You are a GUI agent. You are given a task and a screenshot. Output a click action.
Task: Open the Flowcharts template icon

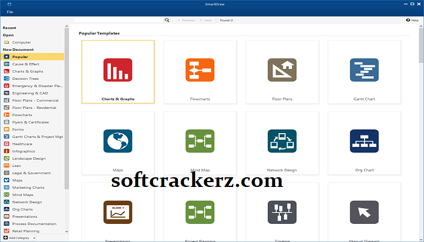(x=200, y=70)
